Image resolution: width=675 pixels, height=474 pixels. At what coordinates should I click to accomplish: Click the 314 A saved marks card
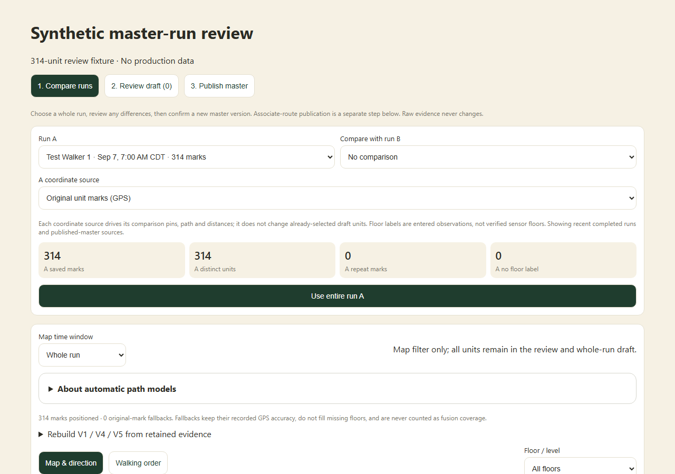pyautogui.click(x=112, y=260)
